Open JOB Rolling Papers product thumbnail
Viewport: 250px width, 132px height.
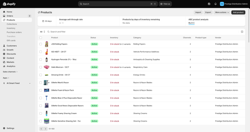[x=47, y=44]
